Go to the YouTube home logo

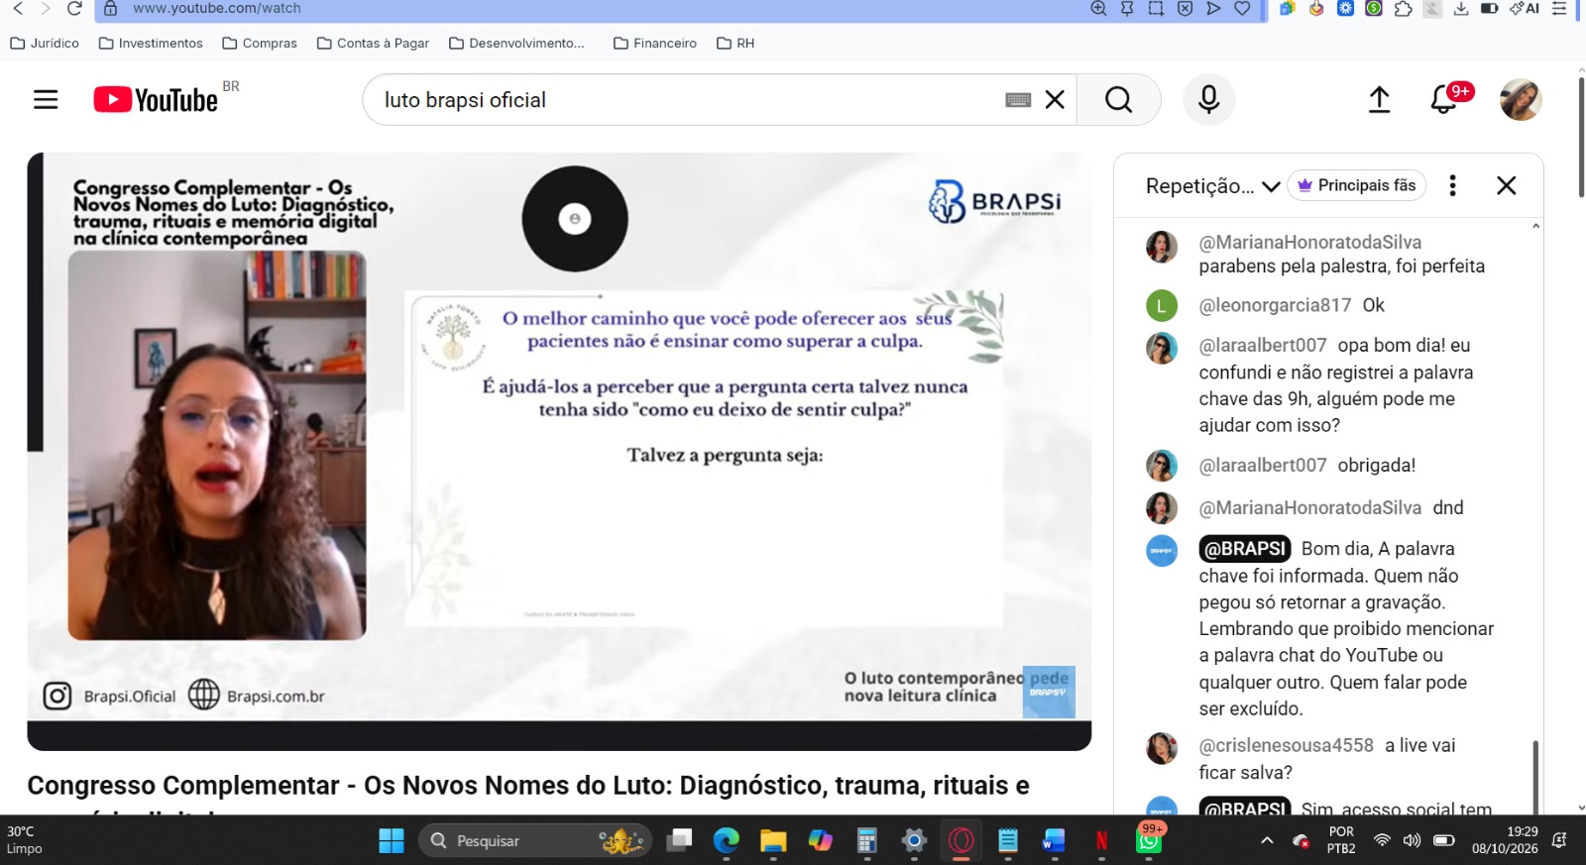click(x=156, y=100)
